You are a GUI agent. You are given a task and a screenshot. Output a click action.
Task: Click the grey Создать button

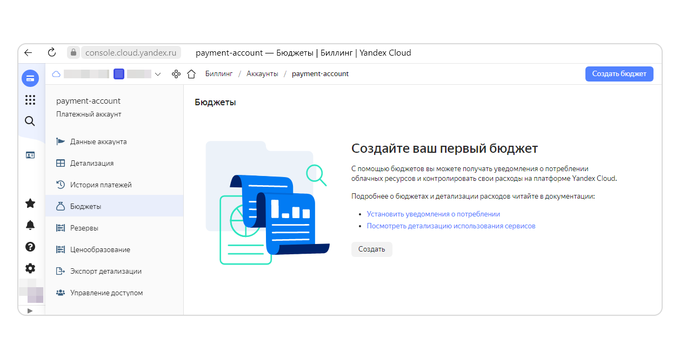(x=371, y=249)
